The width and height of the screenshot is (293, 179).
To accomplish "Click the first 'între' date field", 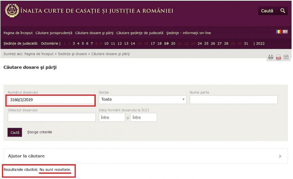I will pos(112,117).
